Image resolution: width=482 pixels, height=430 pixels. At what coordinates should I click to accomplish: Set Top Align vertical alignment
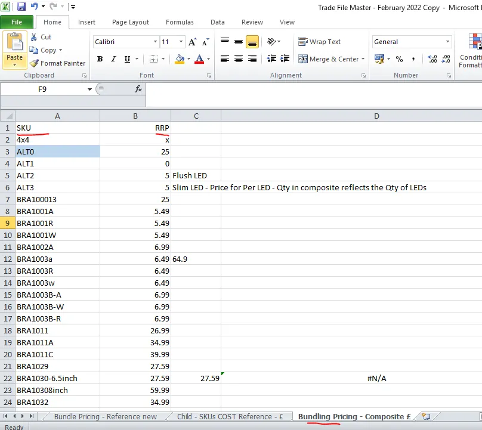click(225, 42)
